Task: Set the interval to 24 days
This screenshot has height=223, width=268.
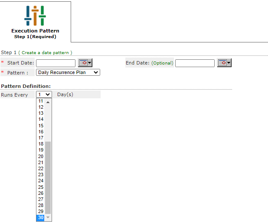Action: 41,181
